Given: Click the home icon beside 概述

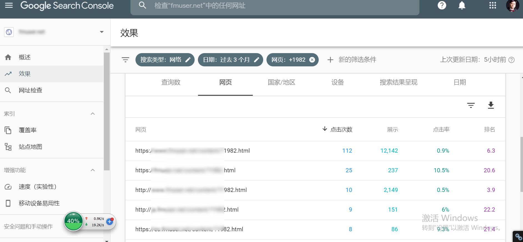Looking at the screenshot, I should 8,57.
